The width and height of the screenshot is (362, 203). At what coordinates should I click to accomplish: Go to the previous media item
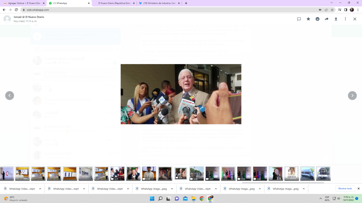click(x=10, y=96)
